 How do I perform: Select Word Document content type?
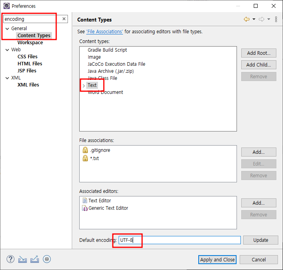coord(105,92)
